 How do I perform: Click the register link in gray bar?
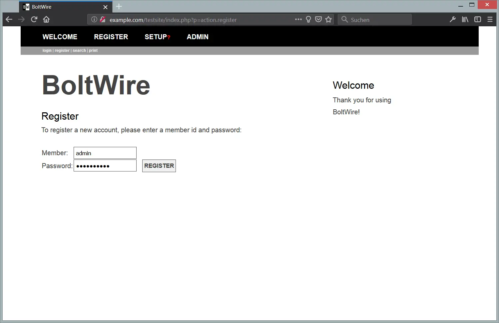62,51
